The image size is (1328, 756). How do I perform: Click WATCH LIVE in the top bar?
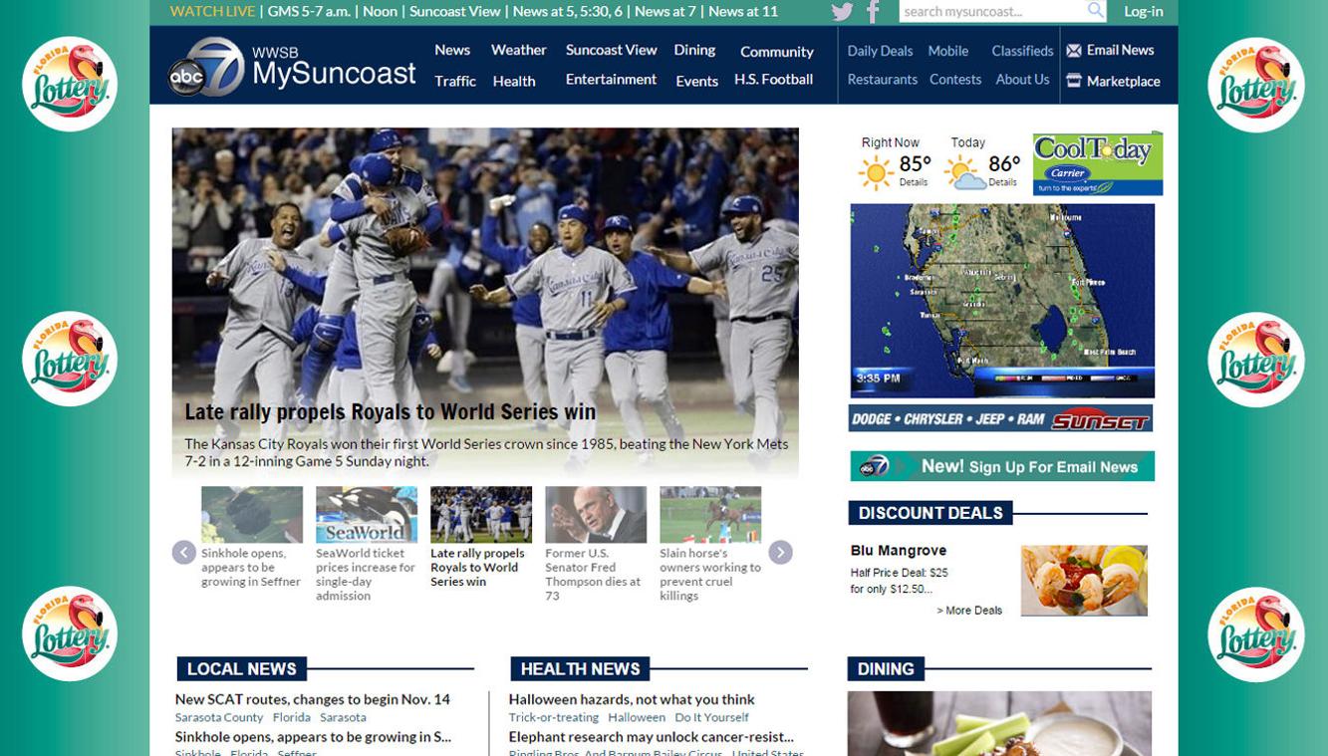pos(213,12)
